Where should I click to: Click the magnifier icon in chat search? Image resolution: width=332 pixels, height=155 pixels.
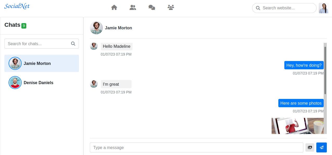[x=73, y=44]
